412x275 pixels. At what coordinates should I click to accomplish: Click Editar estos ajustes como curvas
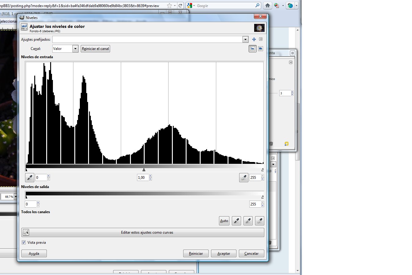(143, 232)
